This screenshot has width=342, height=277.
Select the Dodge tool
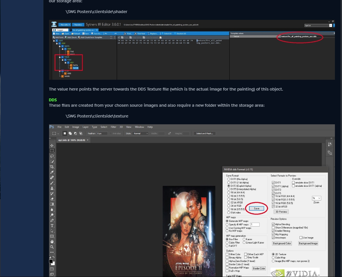point(52,215)
